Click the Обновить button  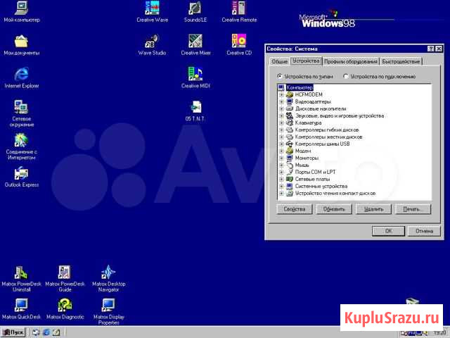click(x=334, y=209)
